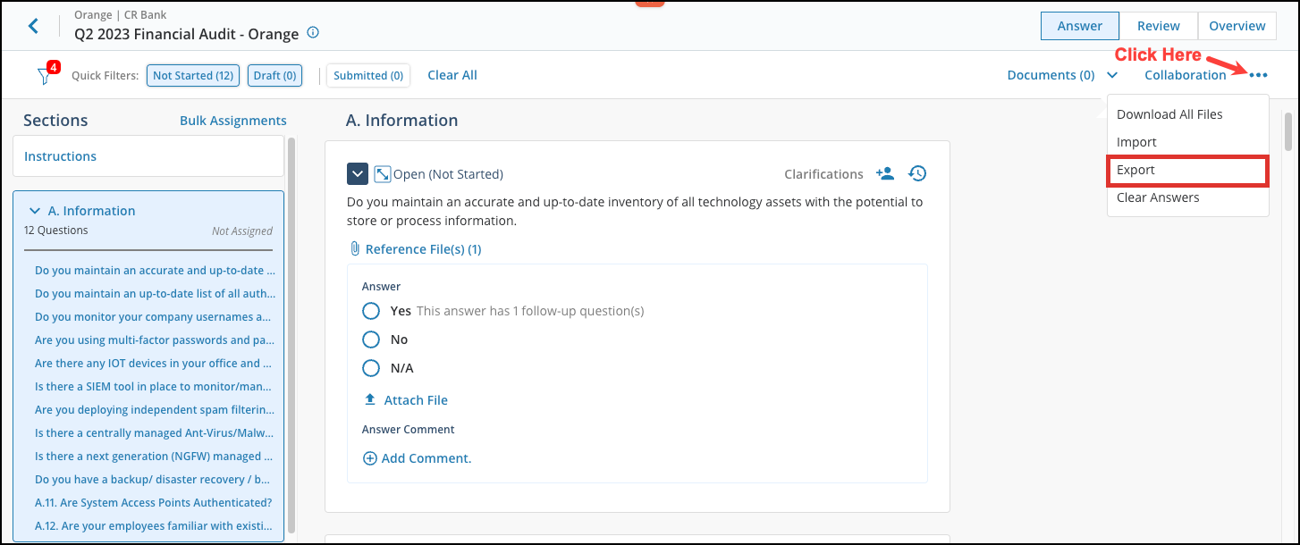
Task: Select the No answer radio button
Action: click(371, 340)
